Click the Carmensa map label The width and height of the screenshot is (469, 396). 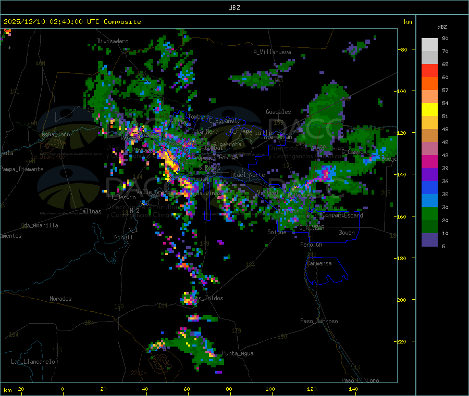319,263
